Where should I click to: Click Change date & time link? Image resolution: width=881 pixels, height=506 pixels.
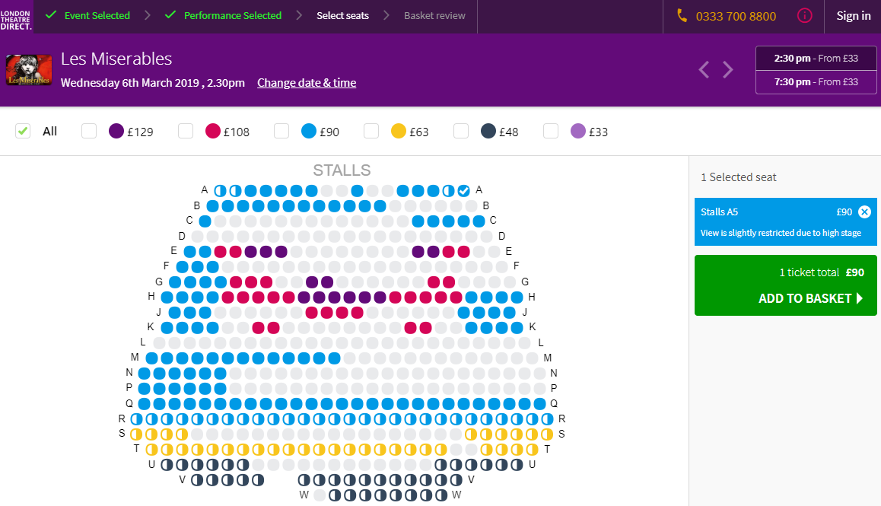(307, 83)
